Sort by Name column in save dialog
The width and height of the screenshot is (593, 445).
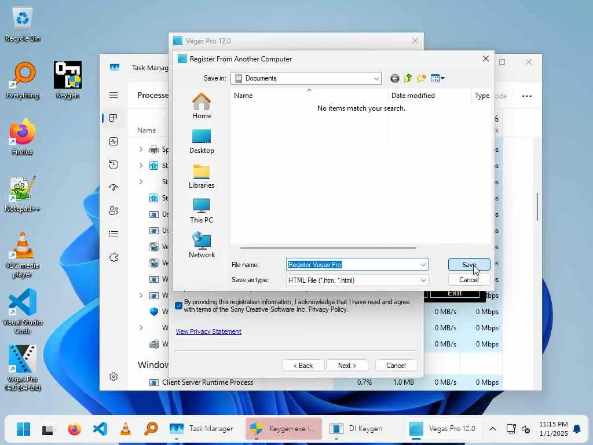pos(309,96)
